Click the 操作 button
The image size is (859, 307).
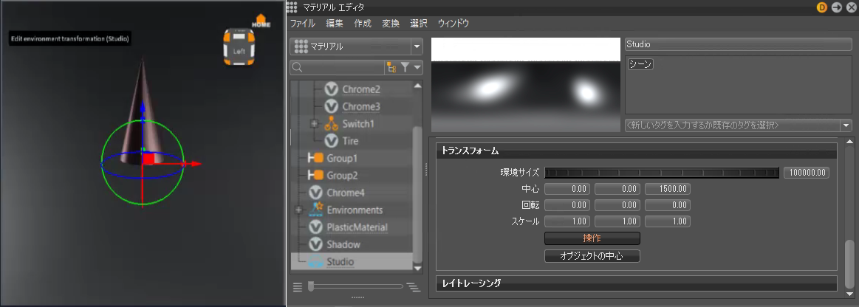pos(592,238)
